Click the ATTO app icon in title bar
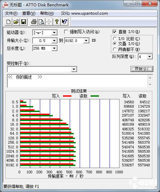This screenshot has height=192, width=160. pyautogui.click(x=5, y=5)
